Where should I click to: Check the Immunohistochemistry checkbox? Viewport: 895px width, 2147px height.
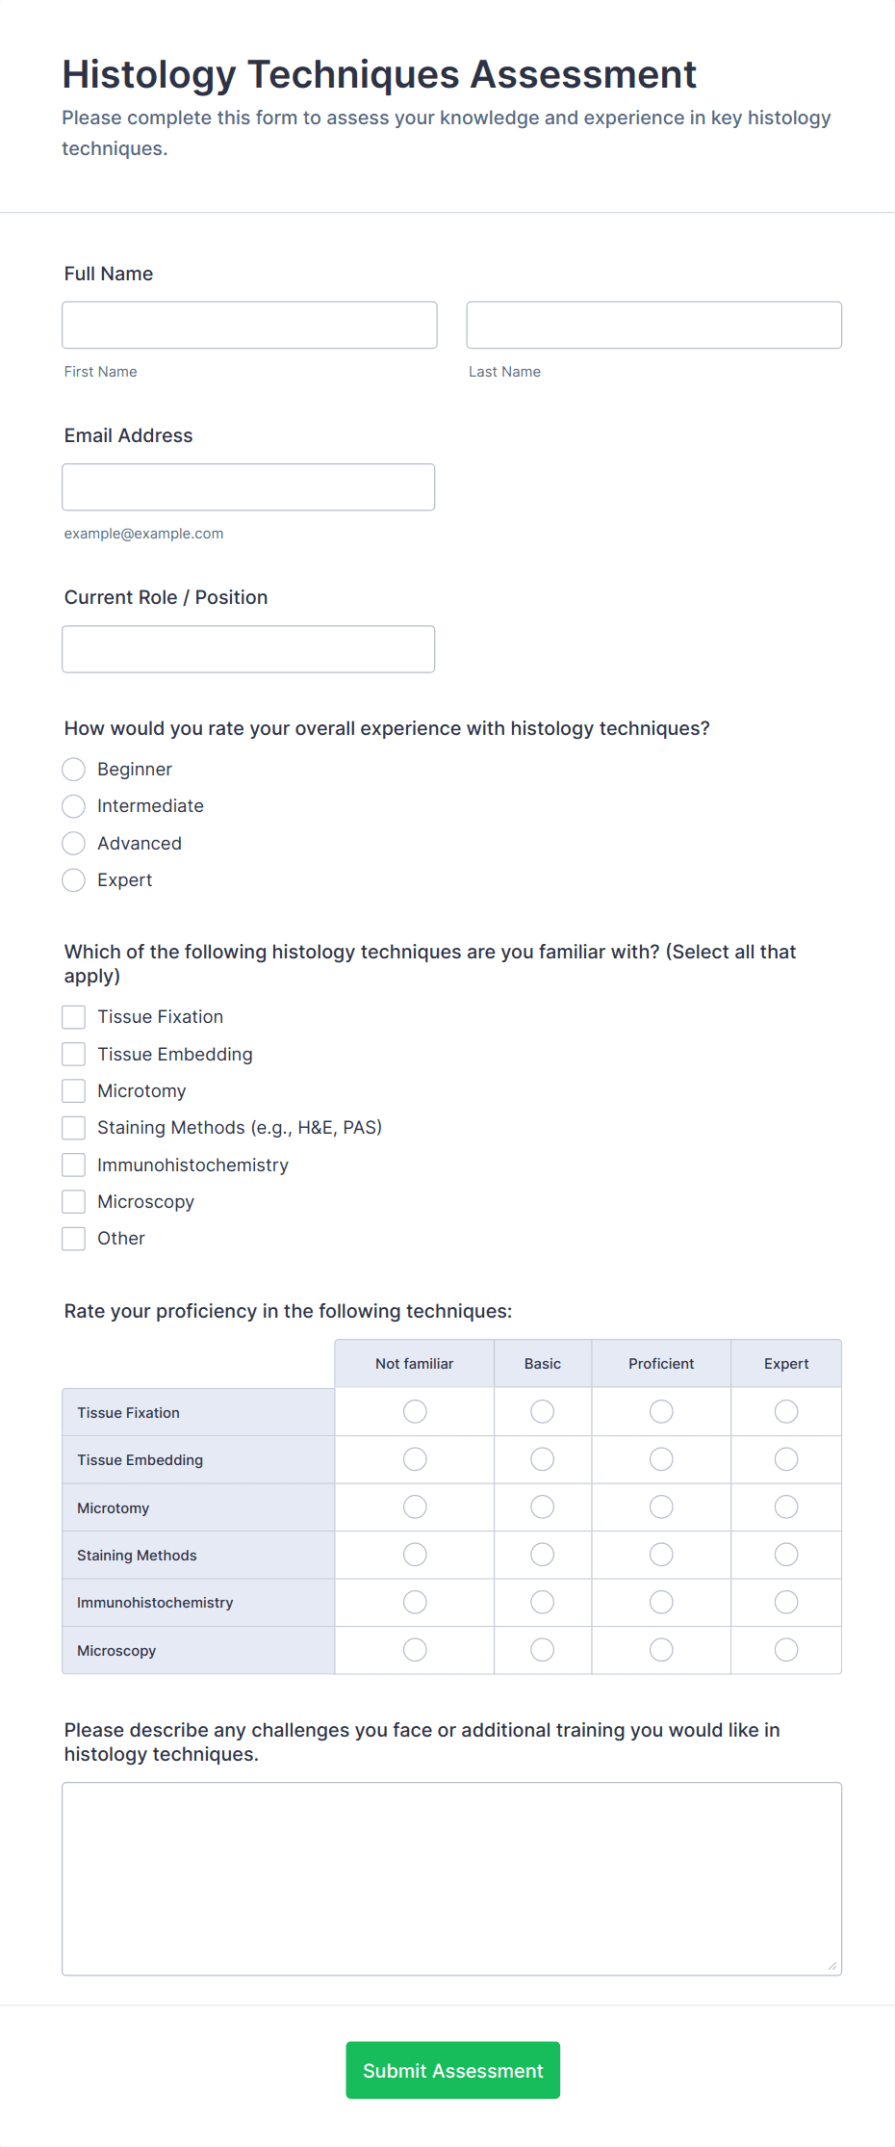(73, 1165)
